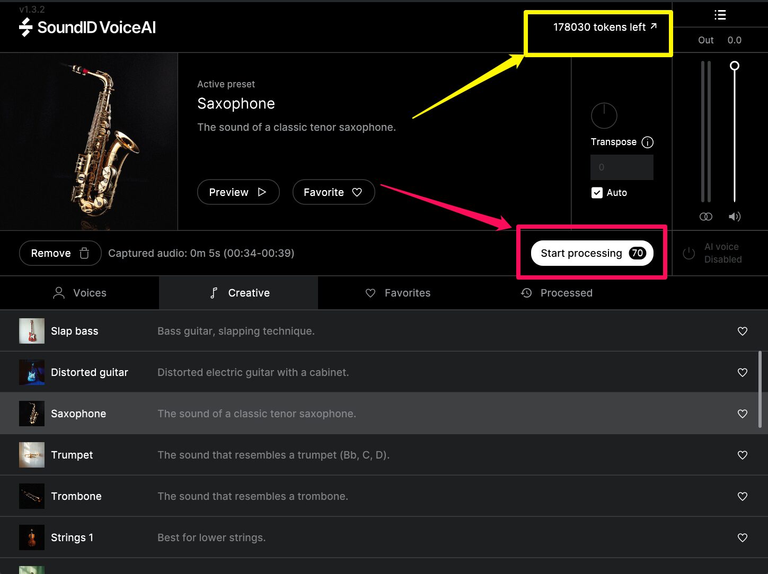Select the Trumpet preset name
Screen dimensions: 768x574
click(72, 455)
